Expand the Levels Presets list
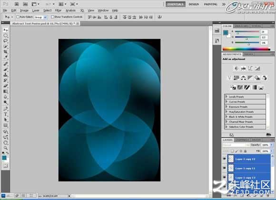The height and width of the screenshot is (200, 276). click(227, 97)
